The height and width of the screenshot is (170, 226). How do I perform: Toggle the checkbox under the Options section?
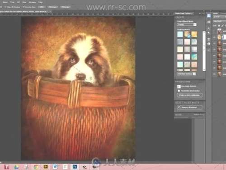tap(179, 91)
